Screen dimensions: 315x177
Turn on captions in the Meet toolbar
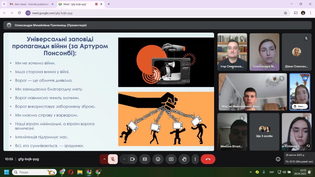point(145,159)
